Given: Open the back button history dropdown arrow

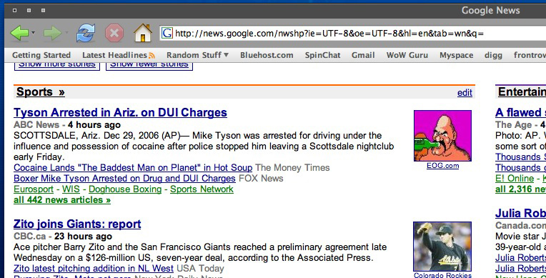Looking at the screenshot, I should 33,33.
